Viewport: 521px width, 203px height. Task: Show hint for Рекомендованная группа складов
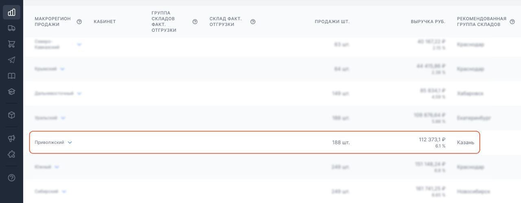tap(512, 22)
